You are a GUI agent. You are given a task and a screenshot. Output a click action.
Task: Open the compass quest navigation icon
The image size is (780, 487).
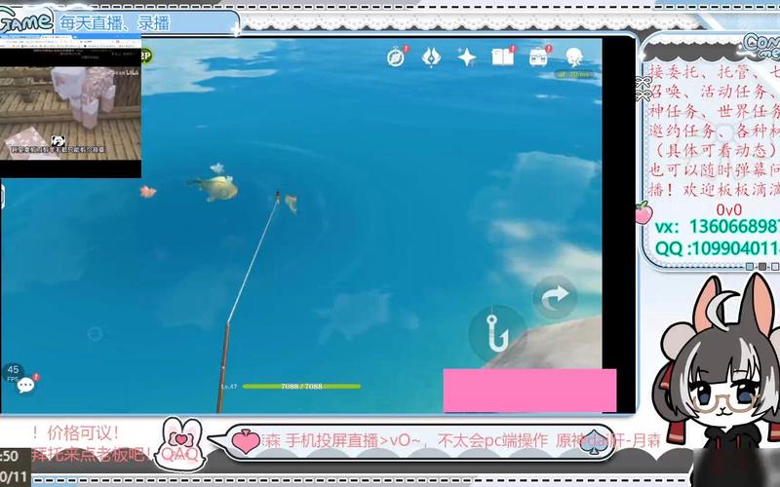pyautogui.click(x=396, y=57)
